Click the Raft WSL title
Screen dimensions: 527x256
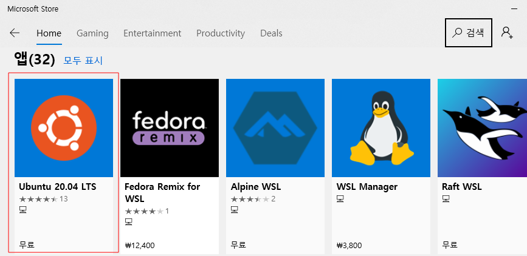click(462, 187)
